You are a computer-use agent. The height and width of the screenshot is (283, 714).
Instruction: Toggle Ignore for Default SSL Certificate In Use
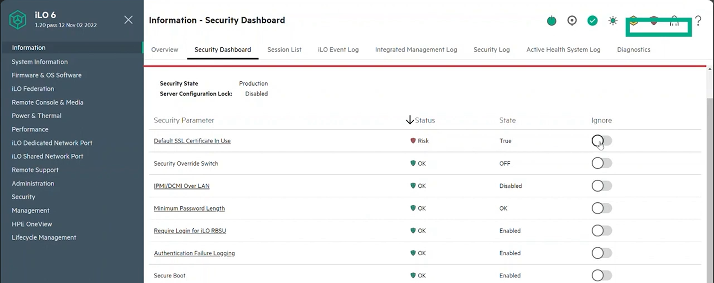point(602,140)
